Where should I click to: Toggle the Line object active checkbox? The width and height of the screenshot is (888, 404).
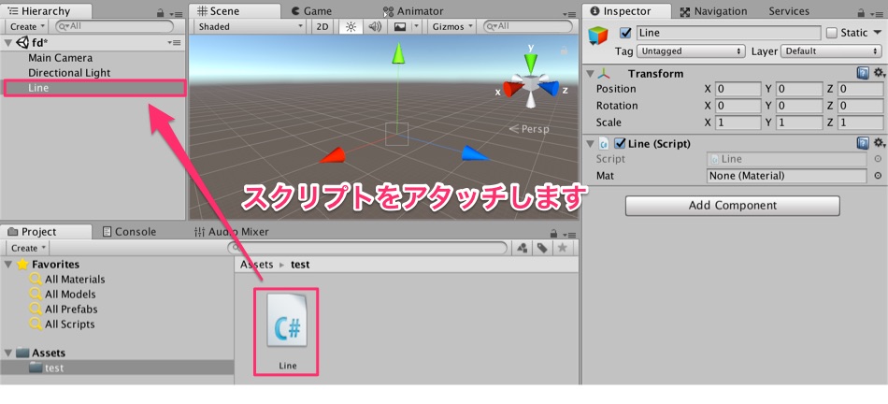coord(625,33)
